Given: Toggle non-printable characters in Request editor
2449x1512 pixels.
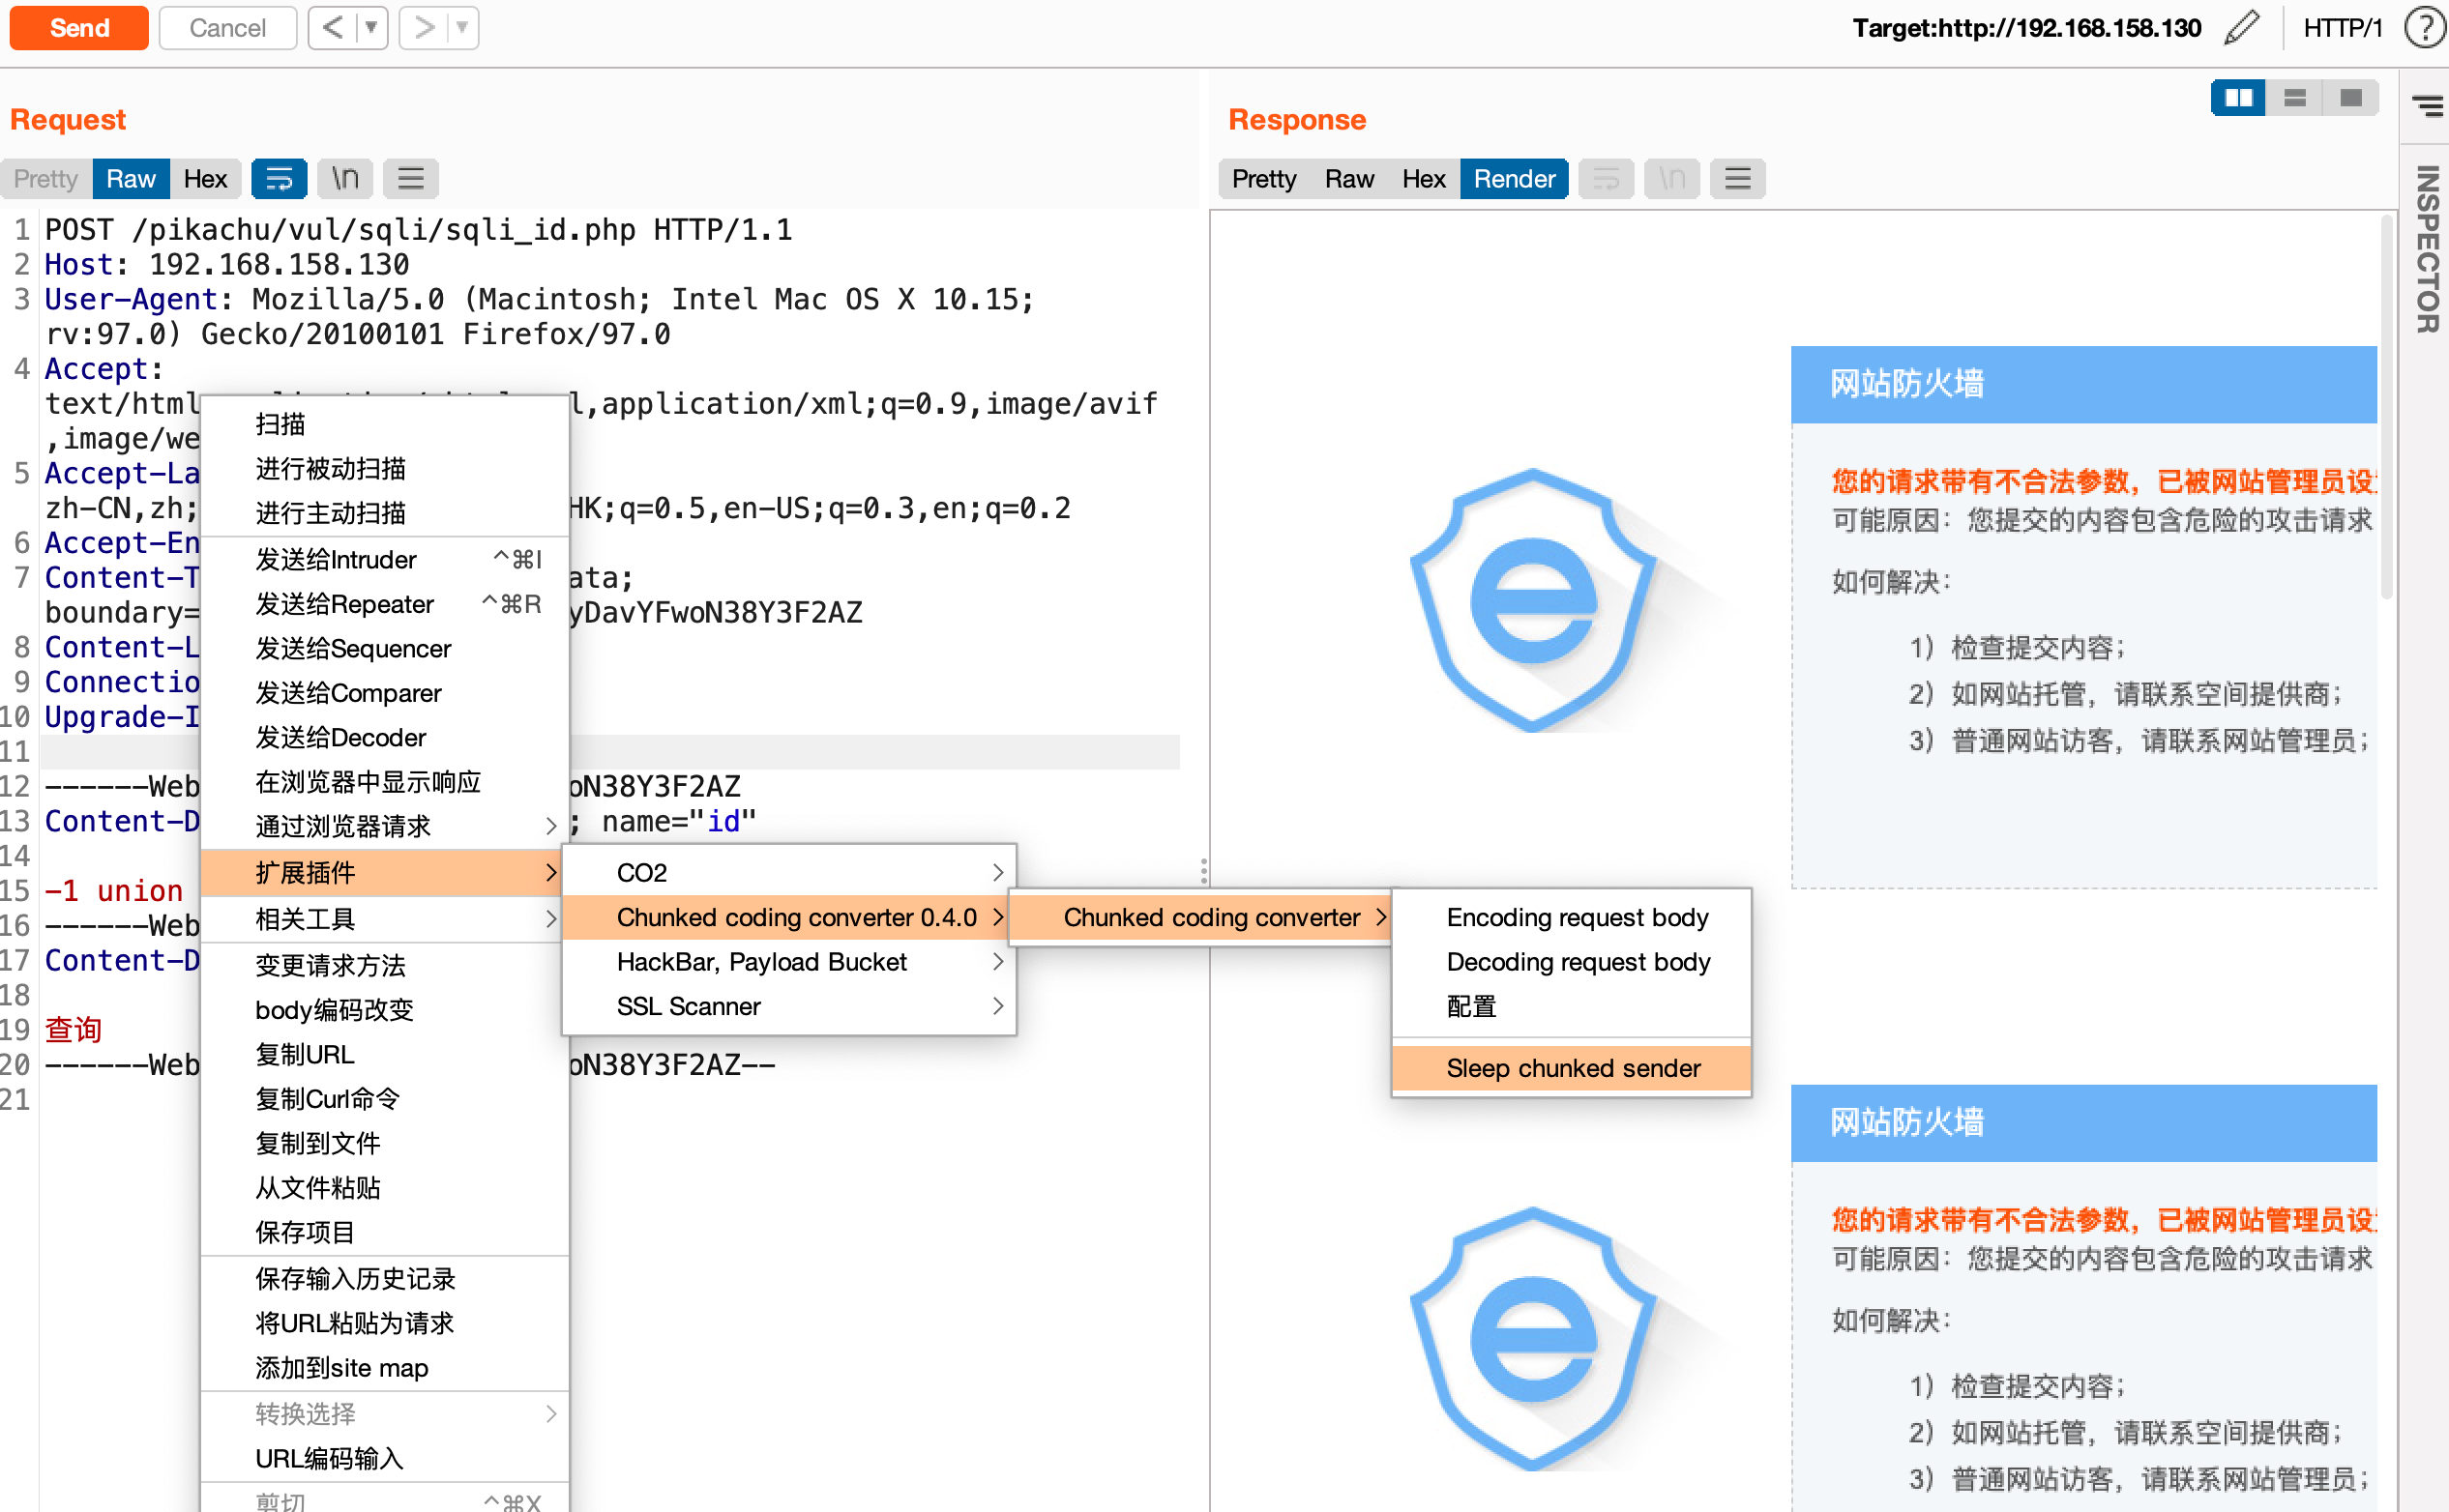Looking at the screenshot, I should 345,179.
